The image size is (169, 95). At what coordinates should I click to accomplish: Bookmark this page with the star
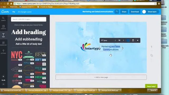(x=155, y=3)
